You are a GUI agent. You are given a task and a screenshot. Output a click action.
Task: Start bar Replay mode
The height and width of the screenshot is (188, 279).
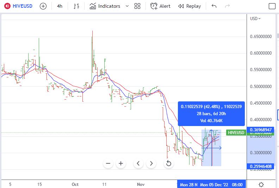coord(190,6)
